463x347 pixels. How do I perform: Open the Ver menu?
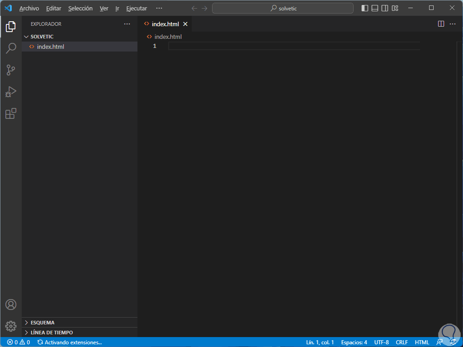point(104,8)
